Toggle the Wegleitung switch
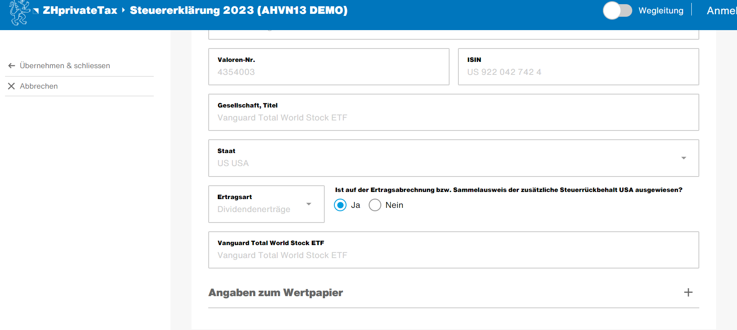Image resolution: width=737 pixels, height=330 pixels. click(x=617, y=10)
